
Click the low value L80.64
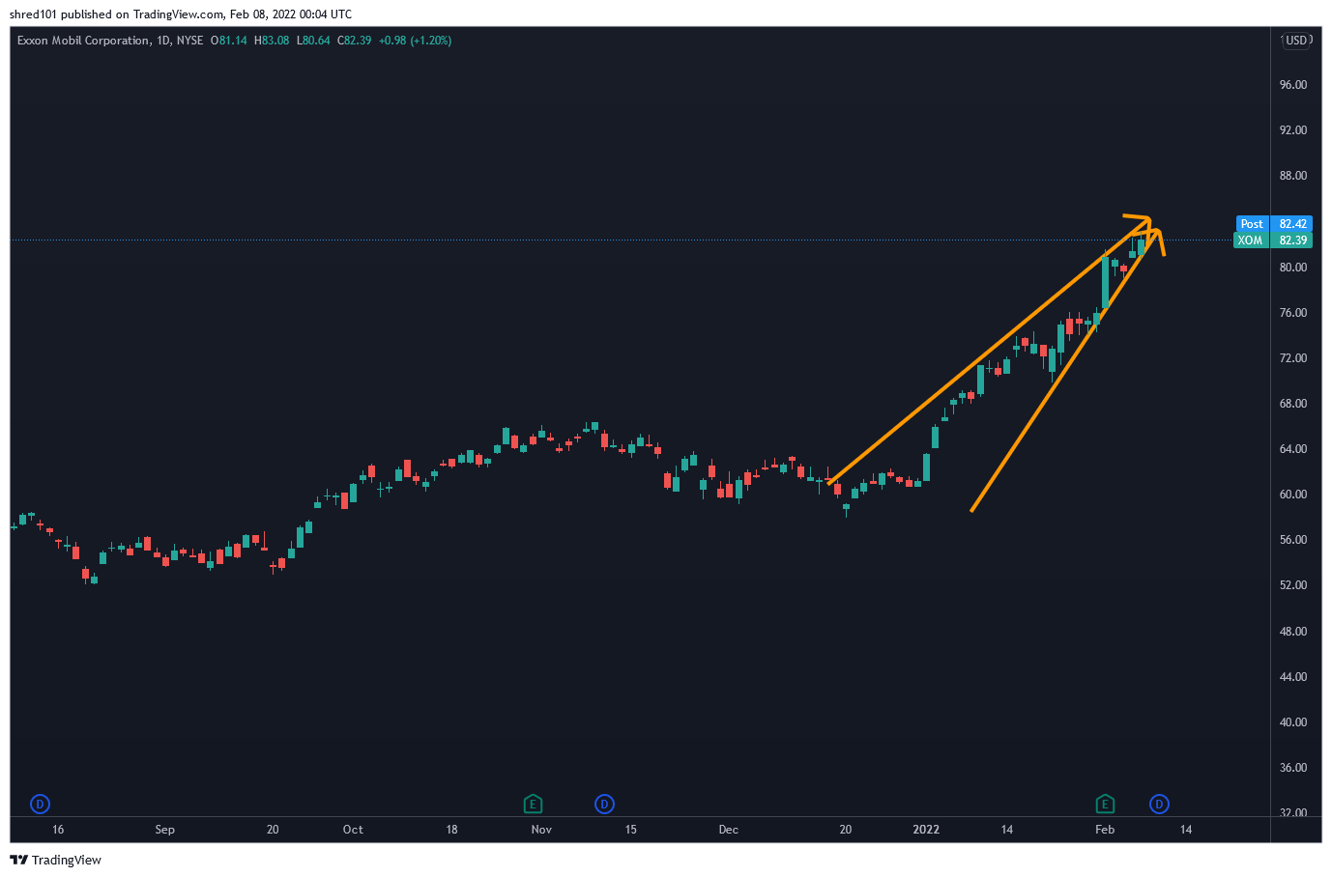(x=313, y=41)
